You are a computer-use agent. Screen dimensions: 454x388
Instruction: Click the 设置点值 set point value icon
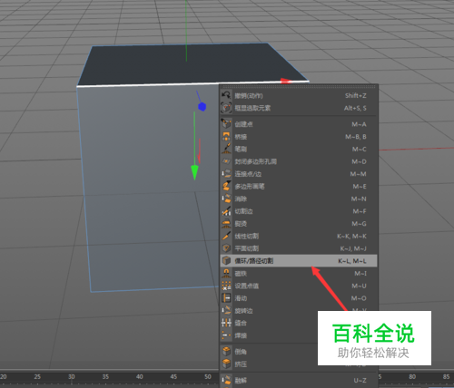point(226,286)
